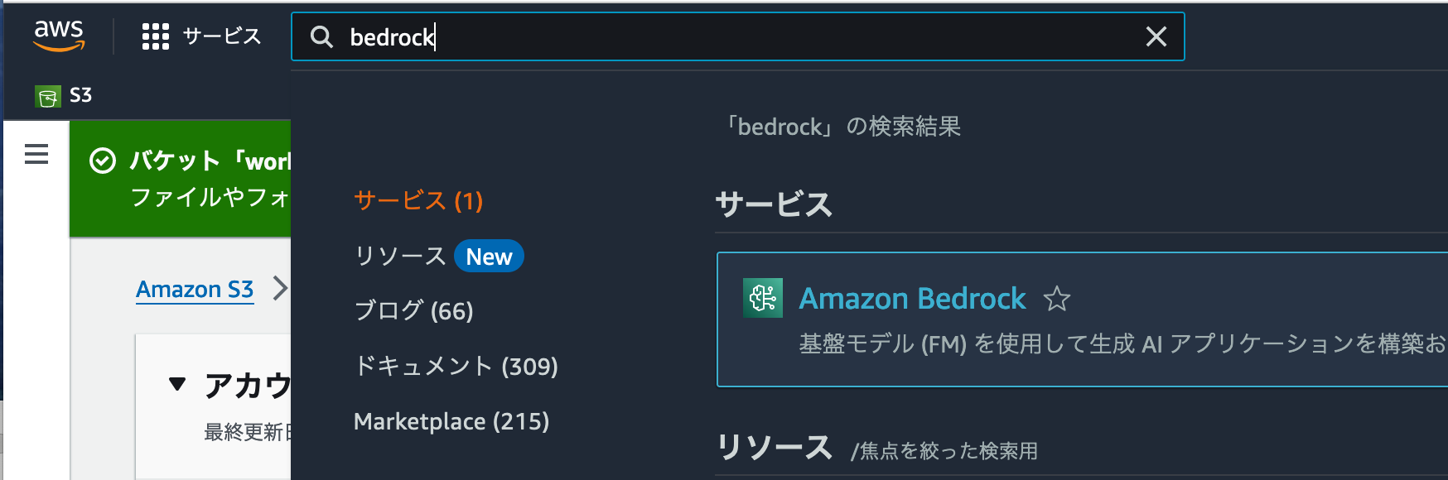
Task: Collapse the アカウ section triangle
Action: tap(176, 382)
